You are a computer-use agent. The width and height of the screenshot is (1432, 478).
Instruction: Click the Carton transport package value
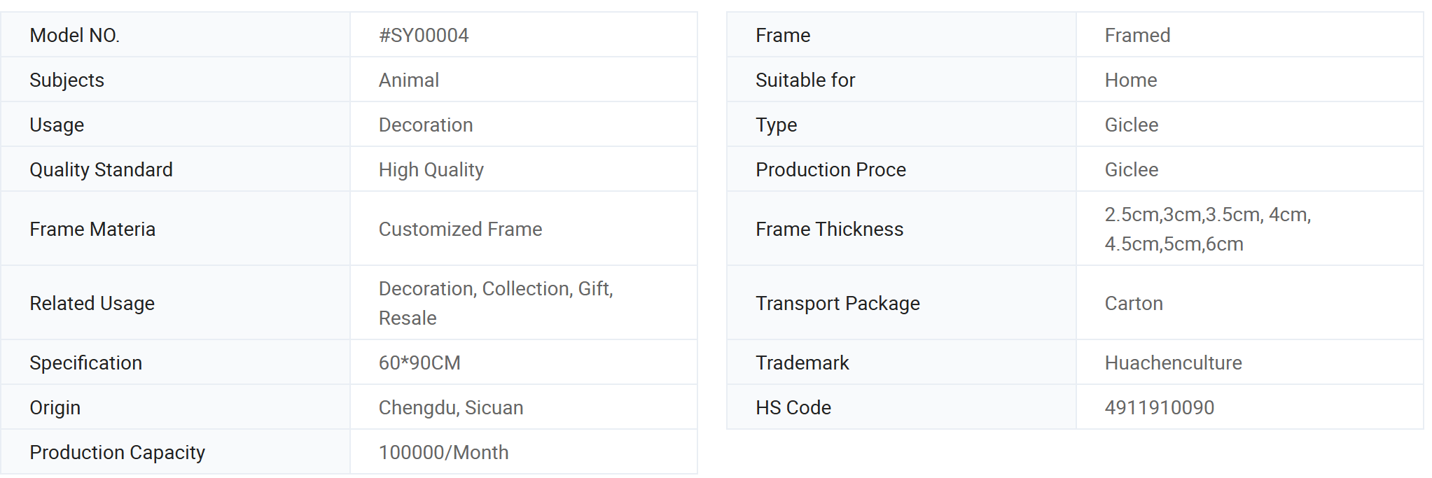click(1134, 303)
